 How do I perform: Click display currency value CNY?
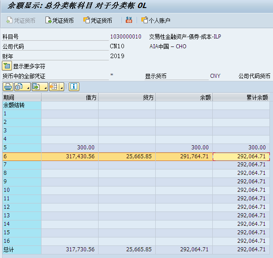point(215,76)
